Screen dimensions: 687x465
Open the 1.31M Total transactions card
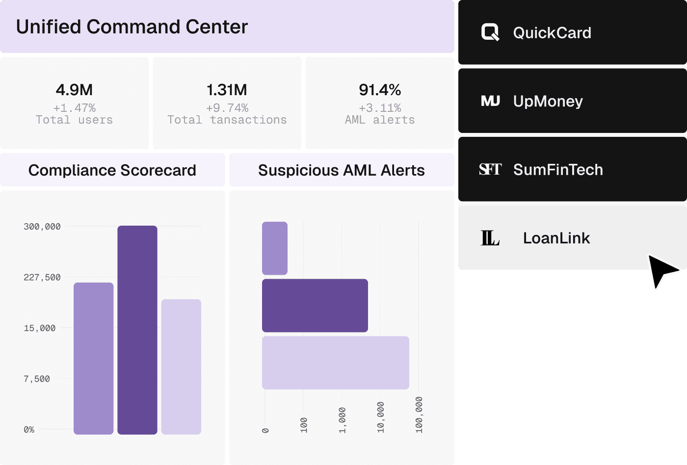point(227,103)
